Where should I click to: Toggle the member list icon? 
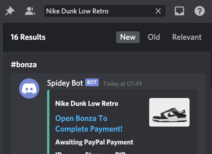click(x=30, y=11)
